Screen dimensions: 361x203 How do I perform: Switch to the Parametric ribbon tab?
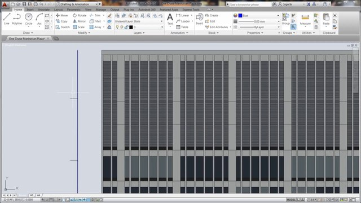point(74,10)
